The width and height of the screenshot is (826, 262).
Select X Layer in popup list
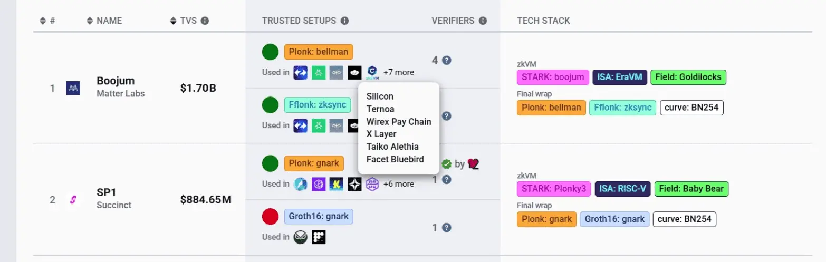click(381, 134)
